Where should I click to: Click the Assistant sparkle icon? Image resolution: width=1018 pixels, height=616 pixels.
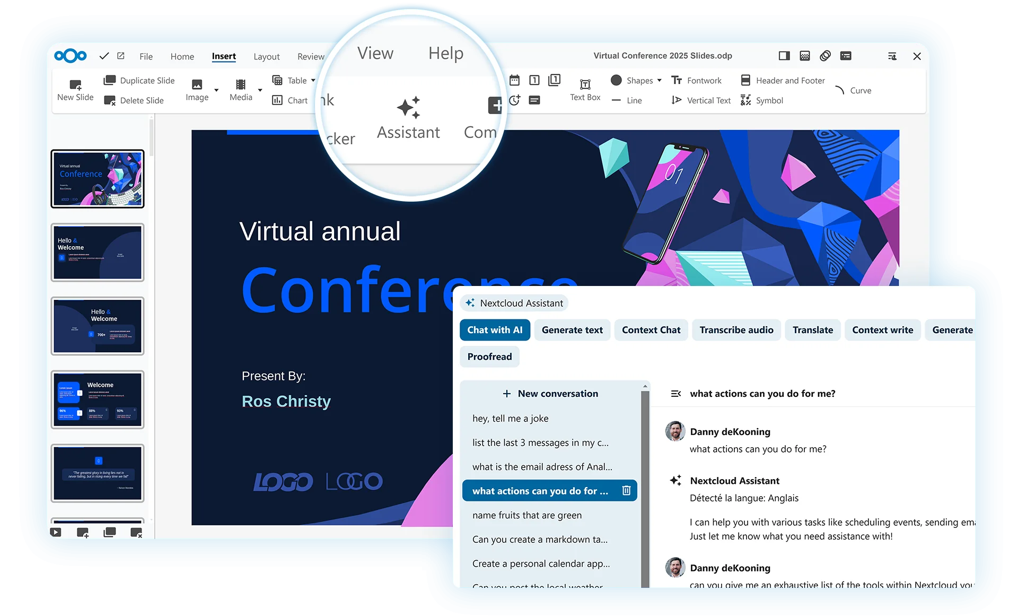point(408,108)
